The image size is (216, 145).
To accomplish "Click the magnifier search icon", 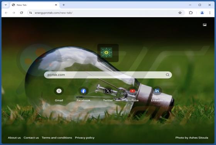I will tap(167, 75).
